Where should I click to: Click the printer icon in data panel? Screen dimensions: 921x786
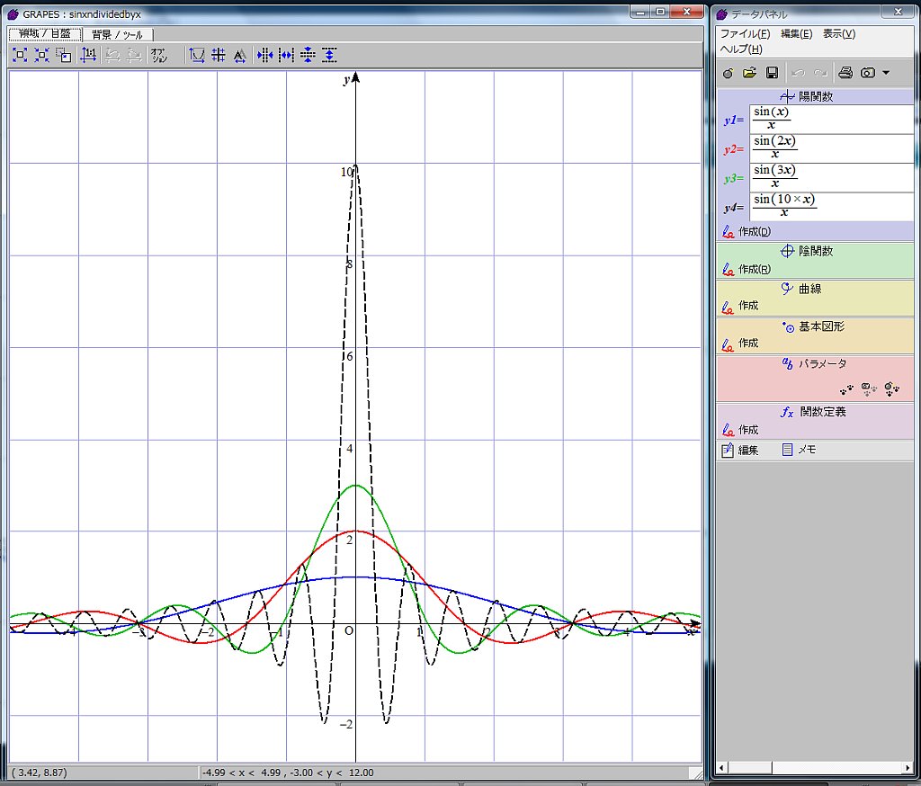(845, 73)
